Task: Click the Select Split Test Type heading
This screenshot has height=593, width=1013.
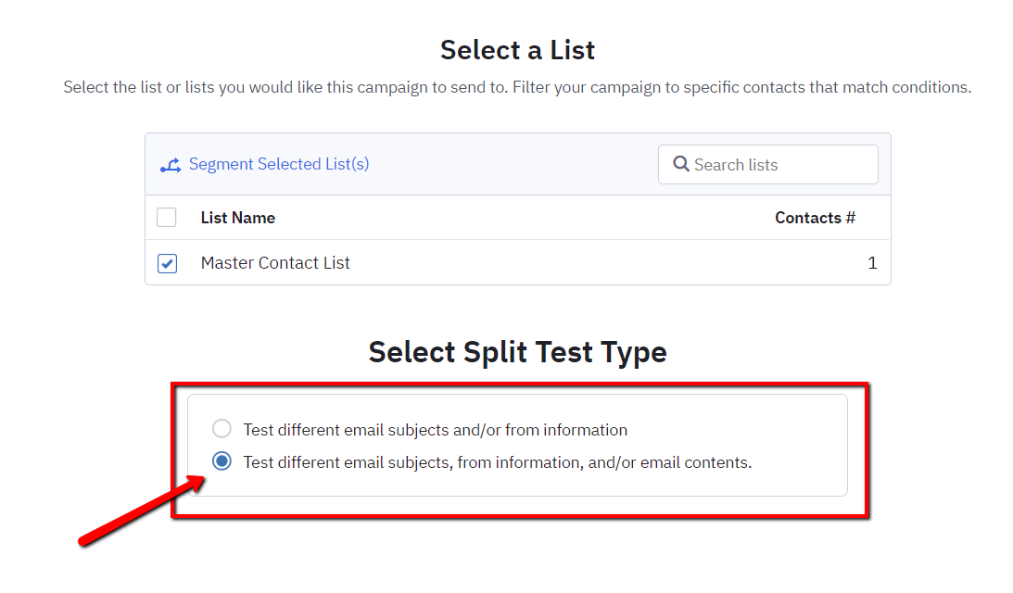Action: [517, 352]
